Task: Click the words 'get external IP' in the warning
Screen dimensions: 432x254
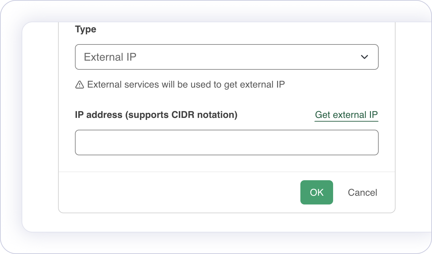Action: point(254,84)
